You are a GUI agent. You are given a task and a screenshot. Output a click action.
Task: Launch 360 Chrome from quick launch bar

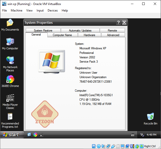(35, 135)
